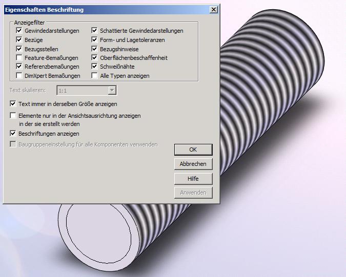The image size is (346, 277).
Task: Uncheck the Schweißnähte checkbox
Action: (94, 67)
